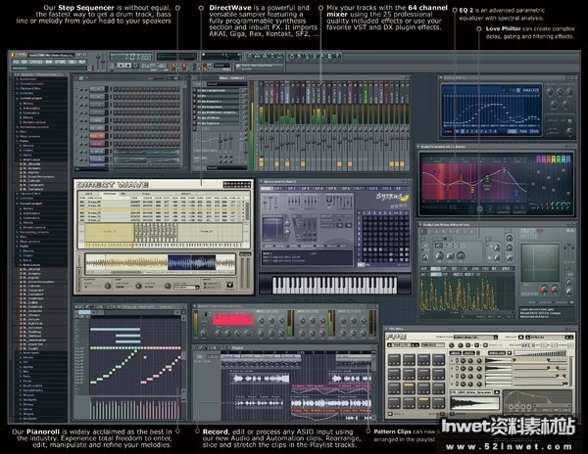This screenshot has width=588, height=454.
Task: Select the pink channel button in Step Sequencer
Action: point(97,144)
